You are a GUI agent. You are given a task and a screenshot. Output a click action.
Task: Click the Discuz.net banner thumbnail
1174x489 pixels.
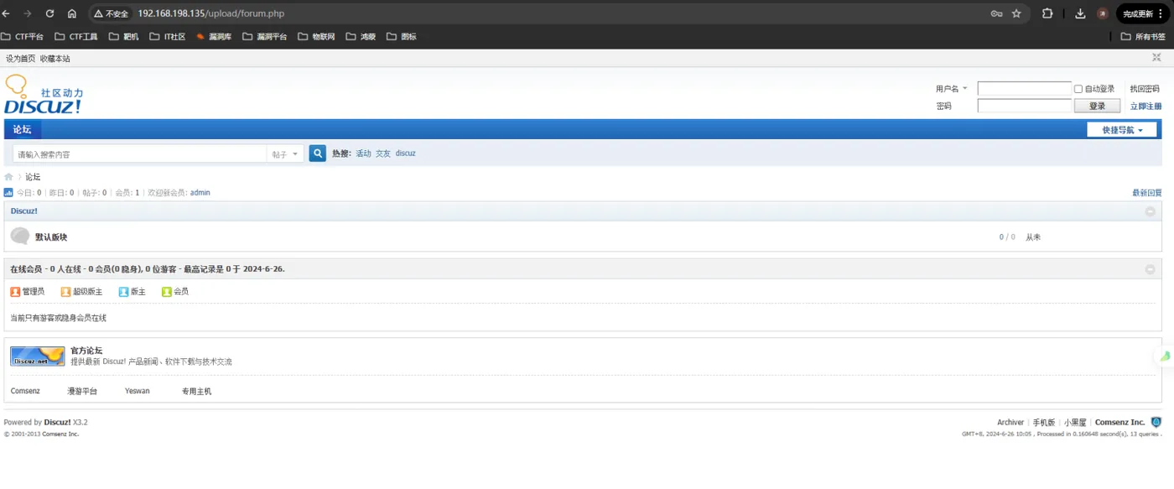38,356
